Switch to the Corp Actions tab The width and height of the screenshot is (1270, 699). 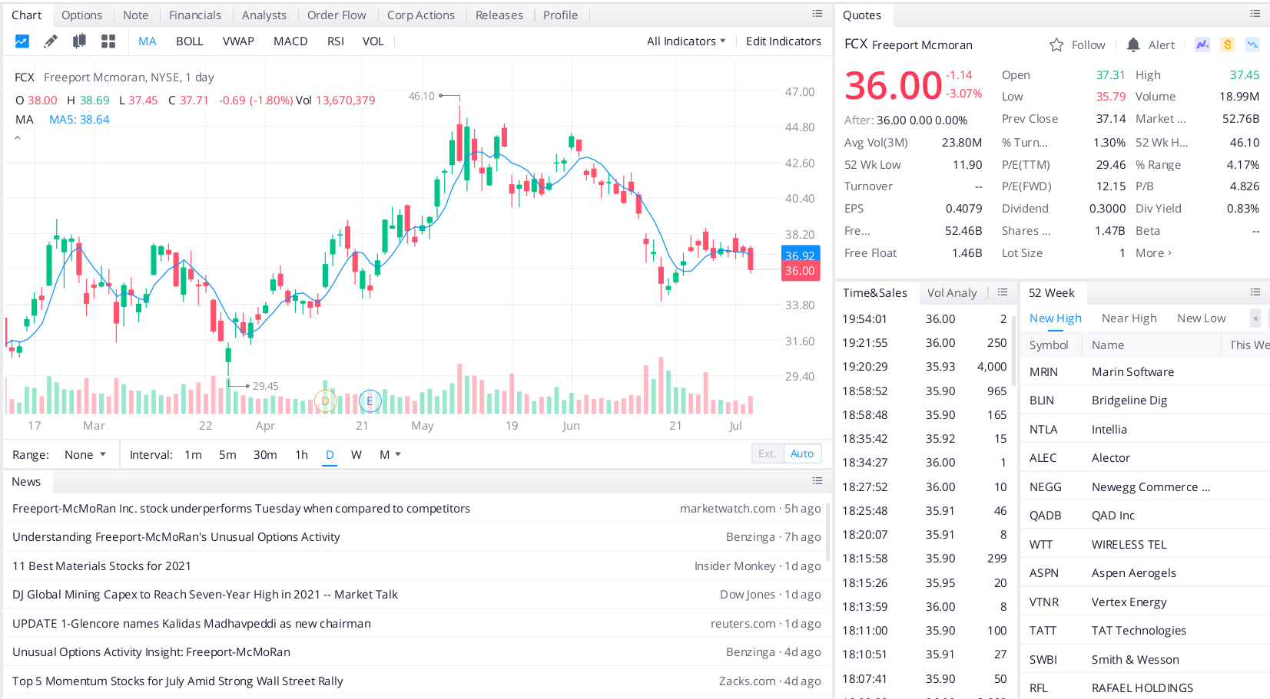[421, 15]
